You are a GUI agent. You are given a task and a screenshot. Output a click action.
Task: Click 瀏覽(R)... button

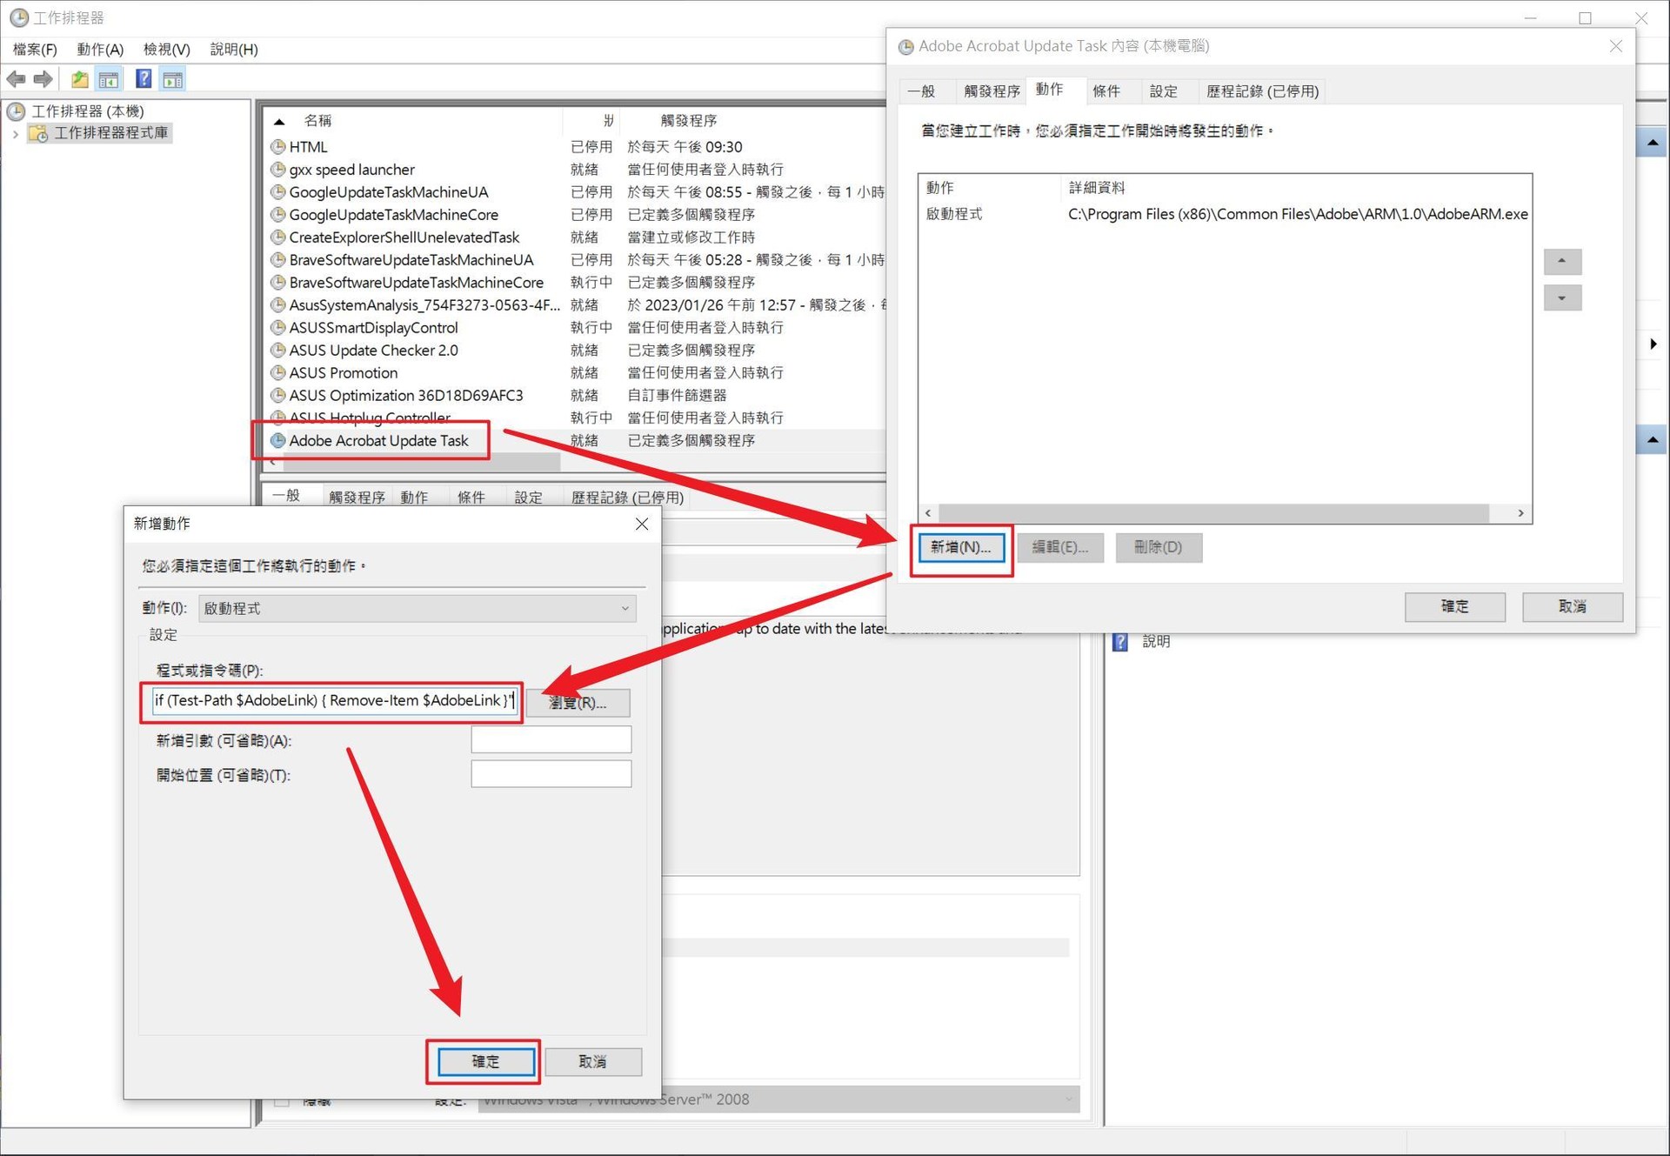578,703
